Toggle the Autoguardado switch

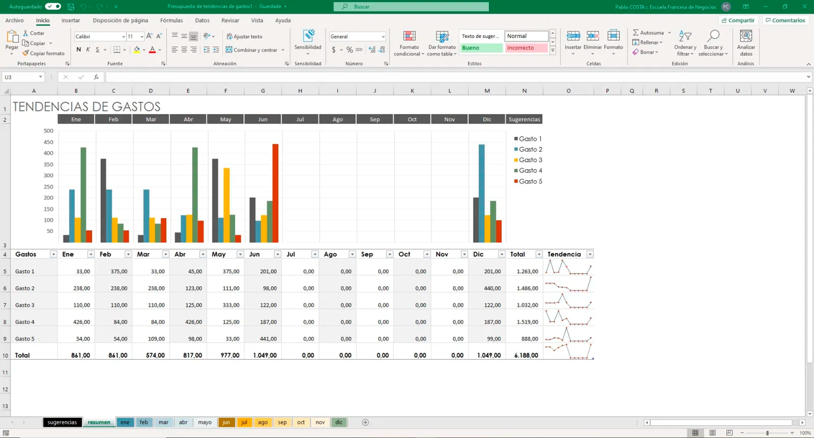click(x=53, y=6)
